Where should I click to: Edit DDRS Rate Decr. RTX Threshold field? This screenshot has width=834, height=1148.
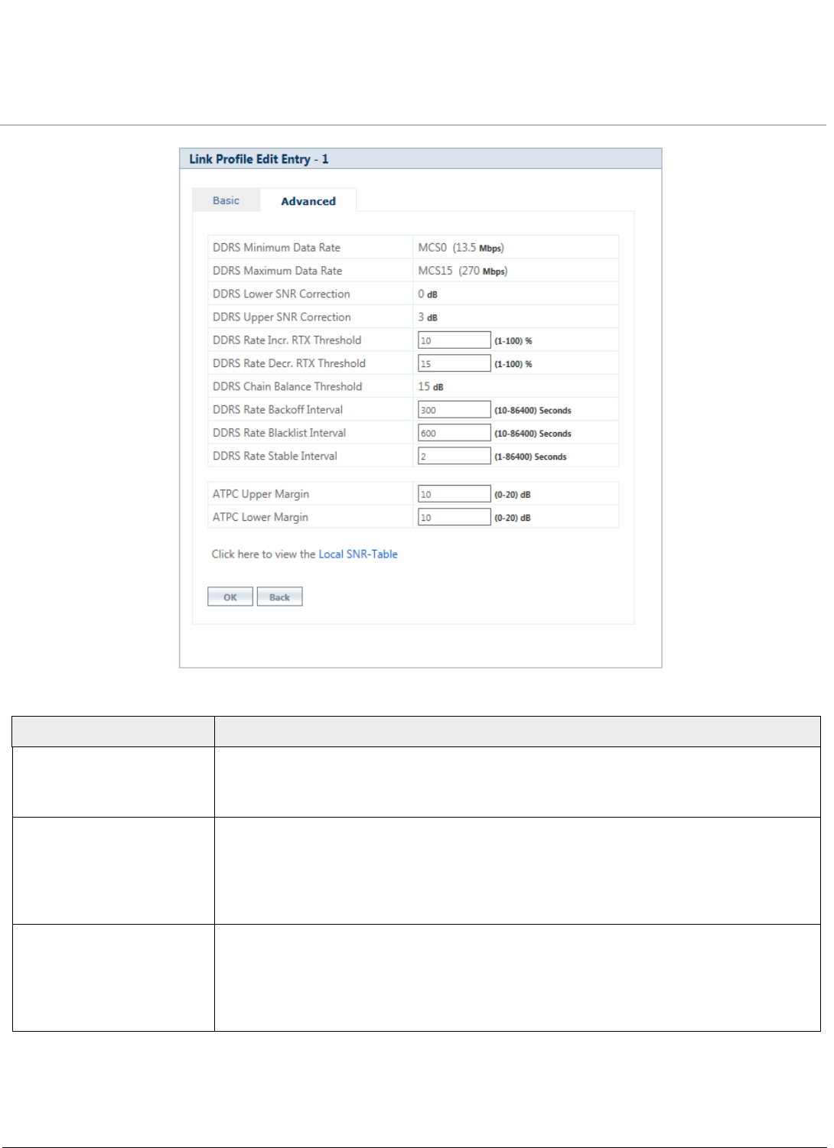[454, 363]
